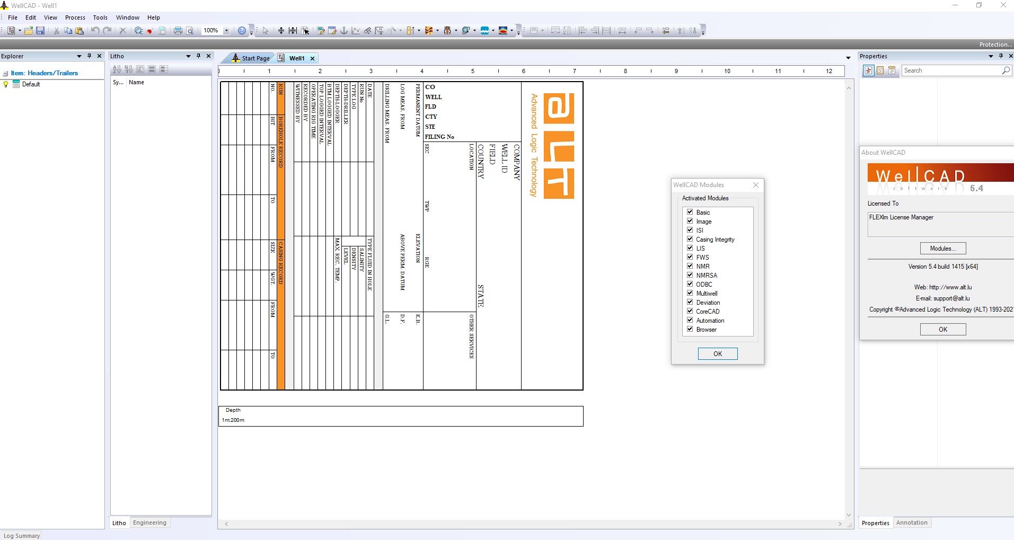Toggle Default item lightbulb visibility

click(6, 84)
